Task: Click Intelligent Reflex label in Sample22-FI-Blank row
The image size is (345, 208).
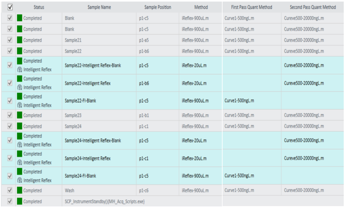Action: [x=37, y=105]
